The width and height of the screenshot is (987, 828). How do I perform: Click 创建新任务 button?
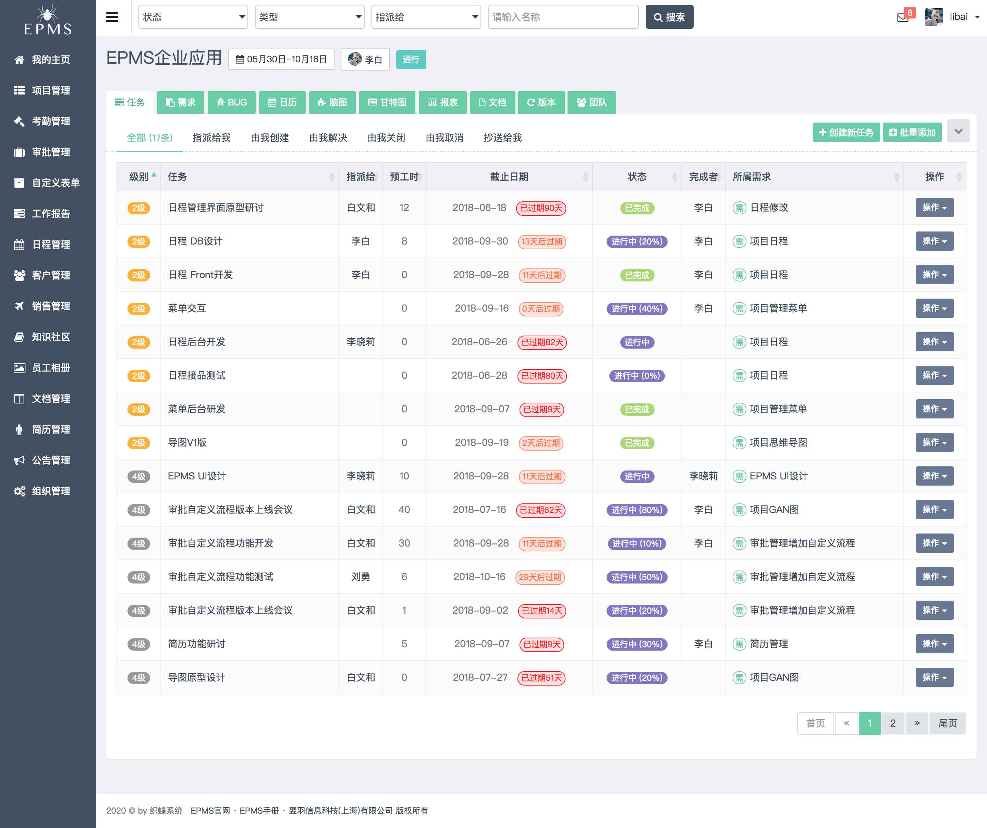[846, 133]
